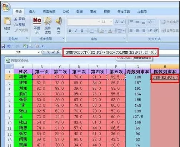Viewport: 180px width, 147px height.
Task: Open fill color dropdown arrow
Action: (x=105, y=31)
